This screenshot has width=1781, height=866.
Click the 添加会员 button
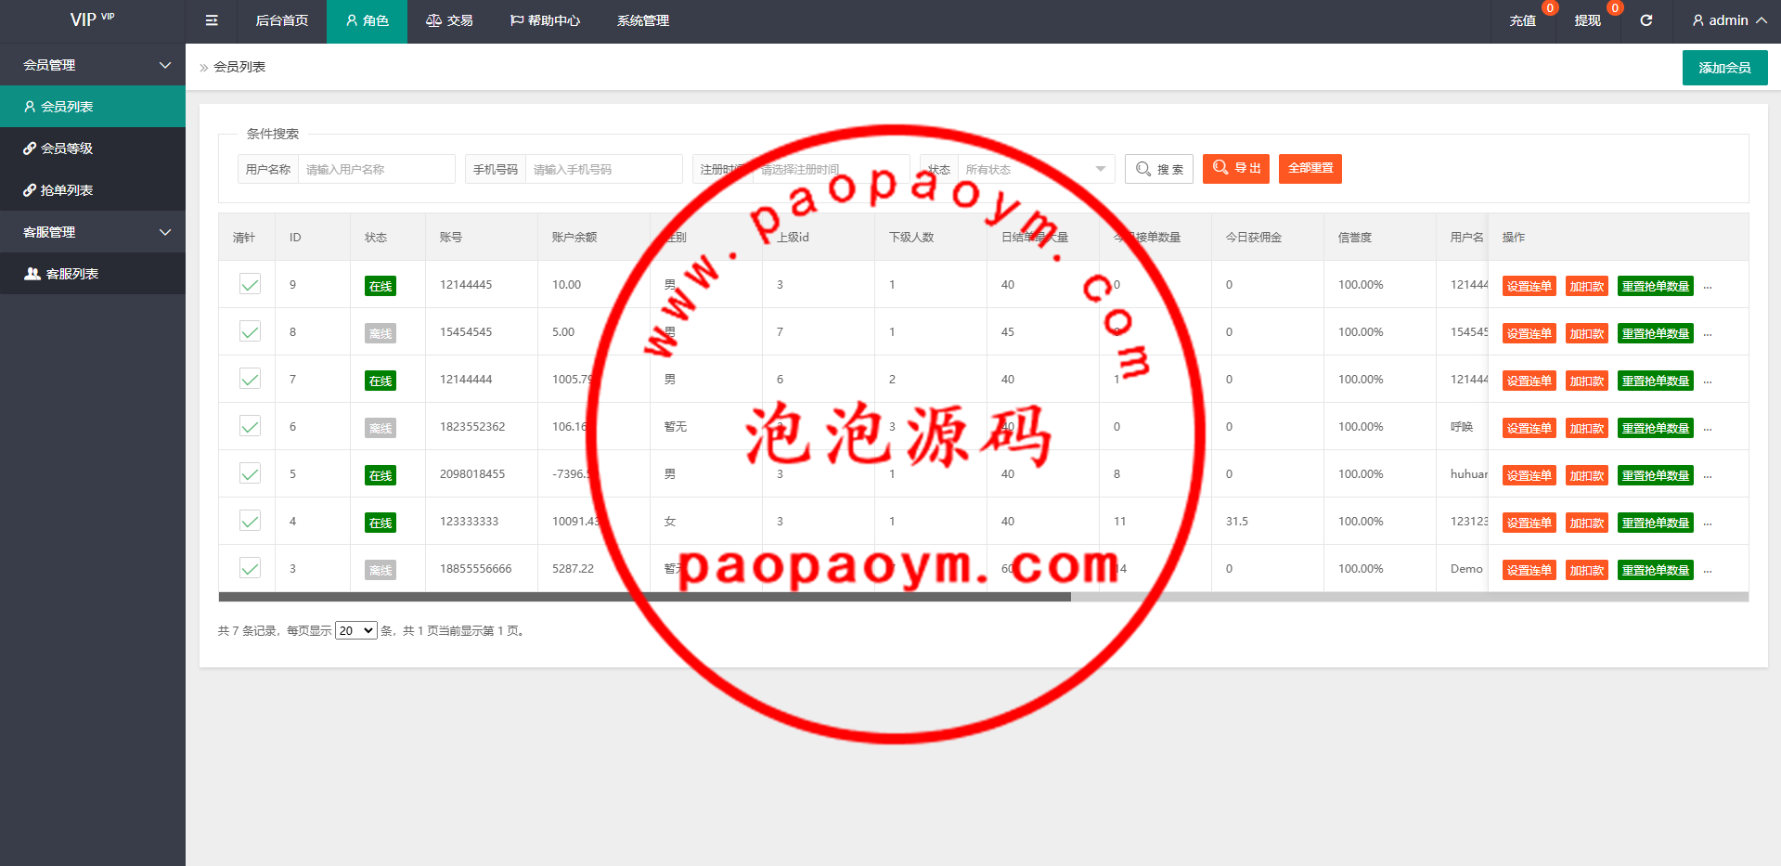point(1724,68)
